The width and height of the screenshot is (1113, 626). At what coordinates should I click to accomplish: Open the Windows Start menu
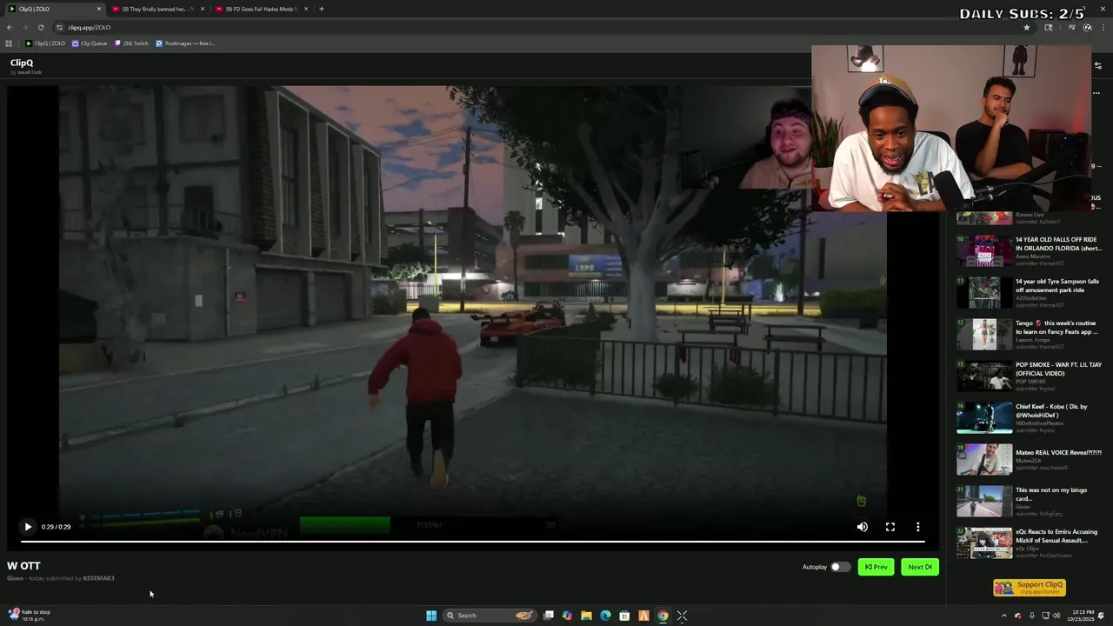point(431,616)
